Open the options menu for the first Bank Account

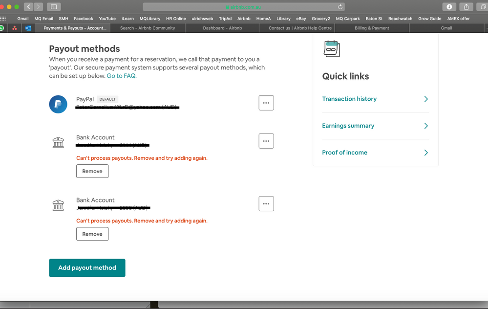pyautogui.click(x=266, y=141)
